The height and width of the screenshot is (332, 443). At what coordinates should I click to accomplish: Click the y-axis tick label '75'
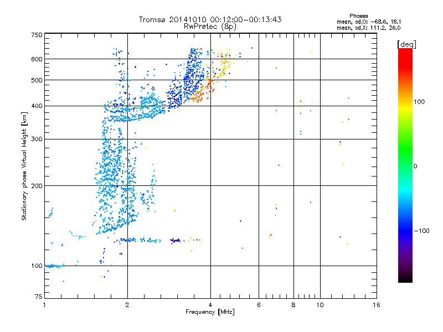point(39,297)
